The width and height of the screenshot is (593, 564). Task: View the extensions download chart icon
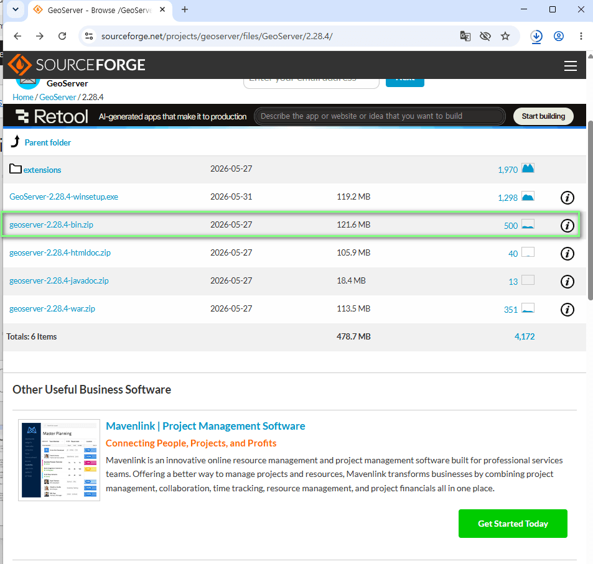(x=528, y=168)
